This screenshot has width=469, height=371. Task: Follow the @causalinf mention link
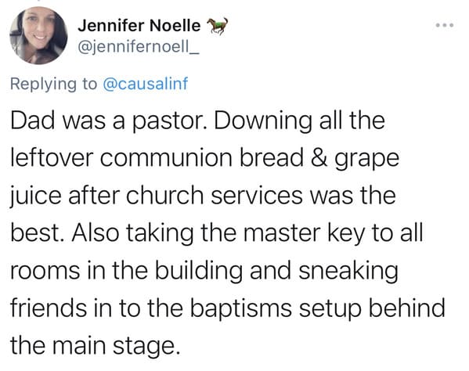(x=146, y=84)
